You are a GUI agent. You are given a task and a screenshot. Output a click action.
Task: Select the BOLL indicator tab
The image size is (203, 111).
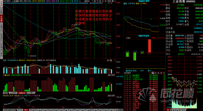(x=36, y=110)
